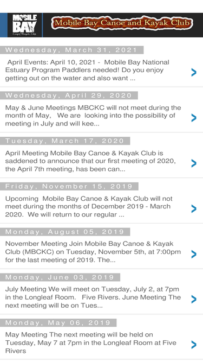Expand the April 29, 2020 post arrow
The image size is (203, 362).
click(194, 118)
